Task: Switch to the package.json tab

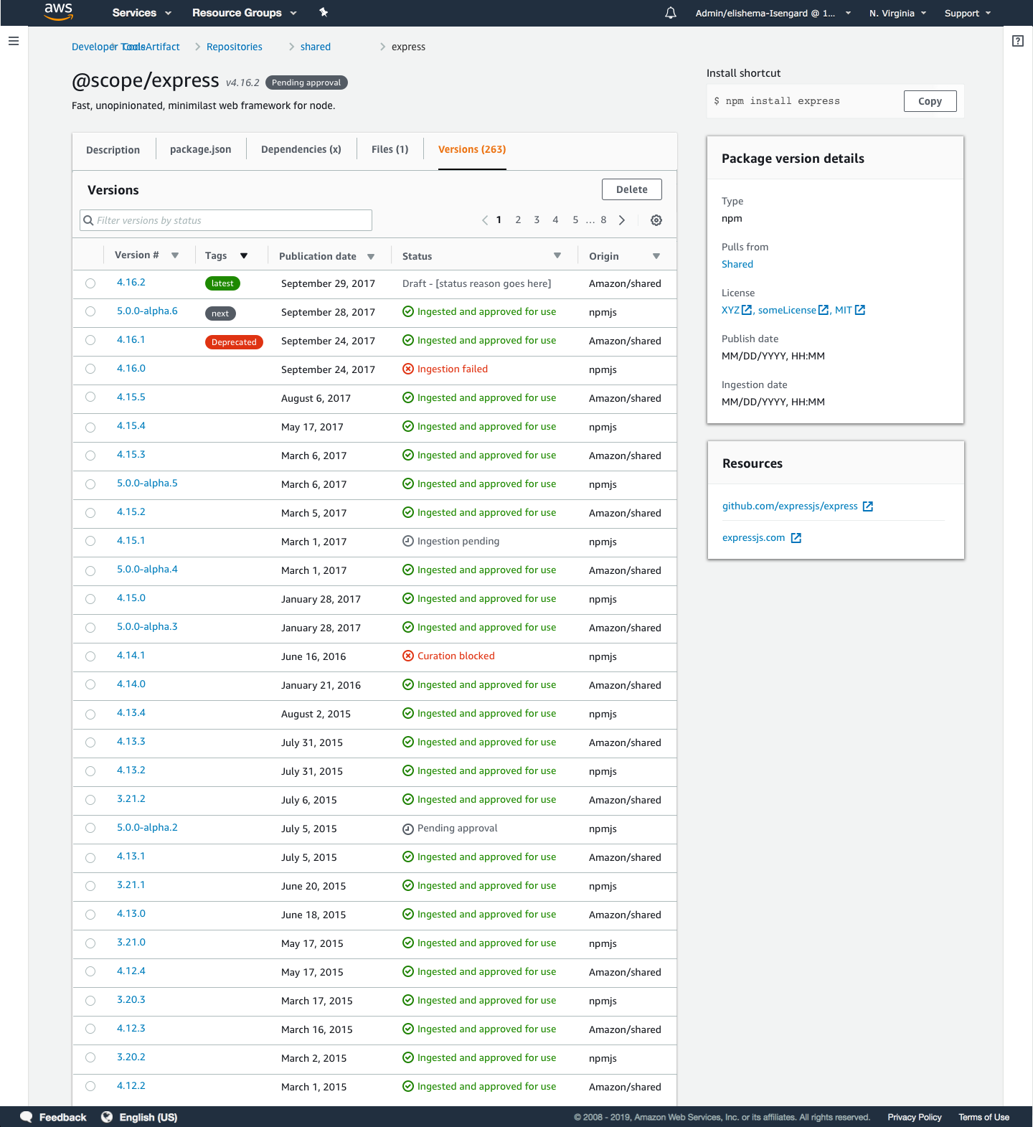Action: click(x=200, y=149)
